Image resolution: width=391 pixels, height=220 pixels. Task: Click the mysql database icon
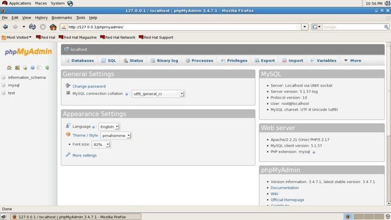pos(4,85)
